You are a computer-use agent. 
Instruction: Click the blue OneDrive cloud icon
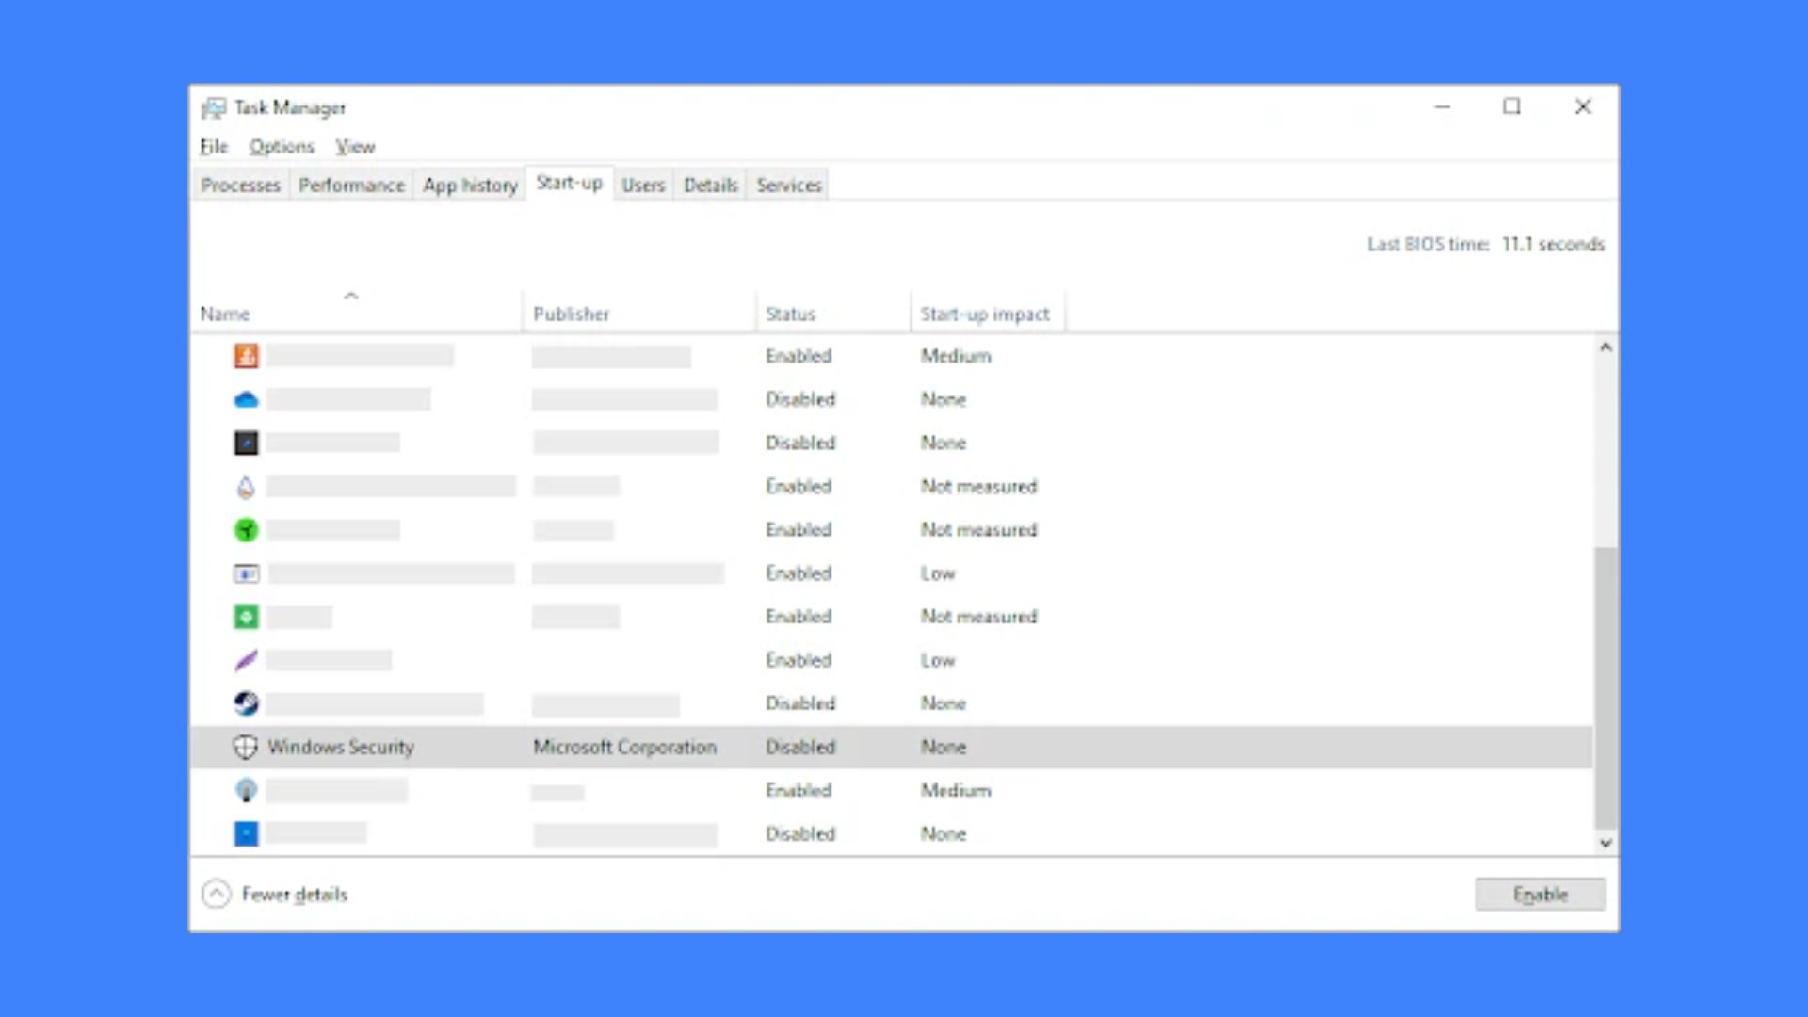coord(246,399)
